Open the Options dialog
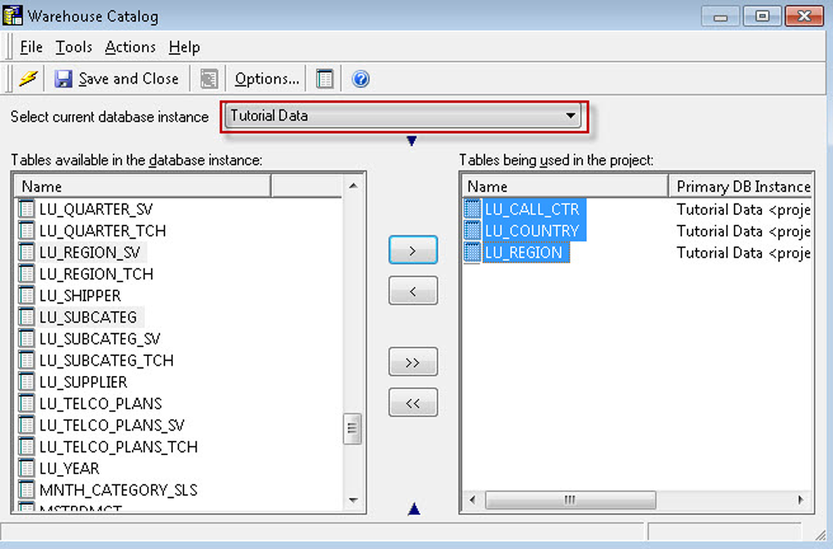Image resolution: width=833 pixels, height=549 pixels. [267, 79]
